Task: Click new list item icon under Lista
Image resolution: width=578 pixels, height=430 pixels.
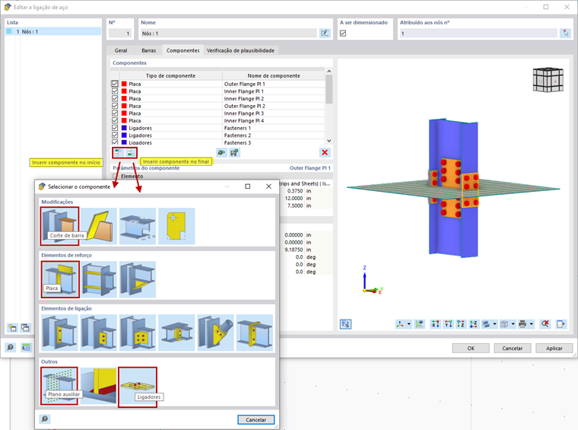Action: (x=12, y=327)
